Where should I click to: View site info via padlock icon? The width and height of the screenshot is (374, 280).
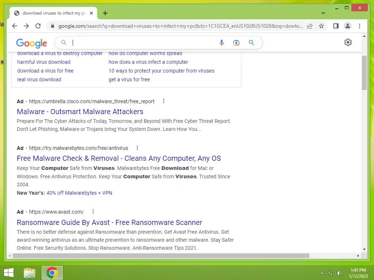(x=53, y=26)
